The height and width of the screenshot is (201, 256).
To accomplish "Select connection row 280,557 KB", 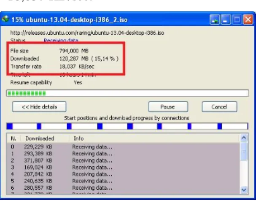I will click(x=124, y=188).
